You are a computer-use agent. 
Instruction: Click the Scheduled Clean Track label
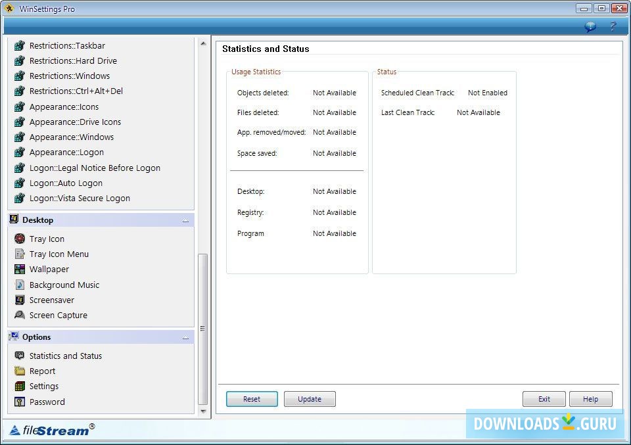[x=418, y=93]
